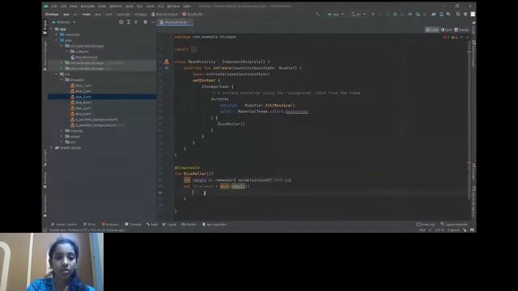Click the tool windows toggle in status bar corner
Image resolution: width=518 pixels, height=291 pixels.
click(x=45, y=230)
